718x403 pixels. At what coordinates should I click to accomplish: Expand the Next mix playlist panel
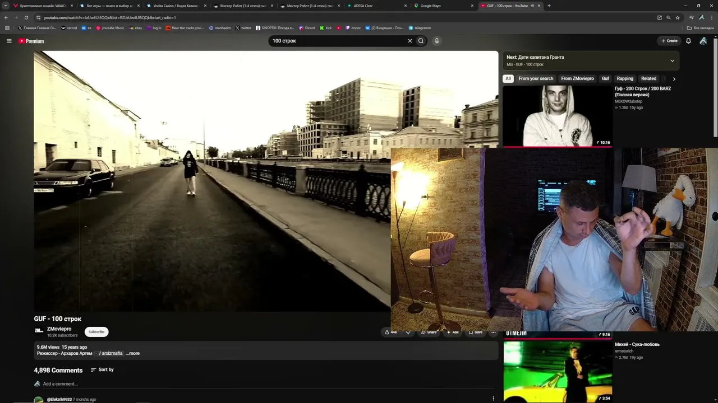(x=672, y=60)
